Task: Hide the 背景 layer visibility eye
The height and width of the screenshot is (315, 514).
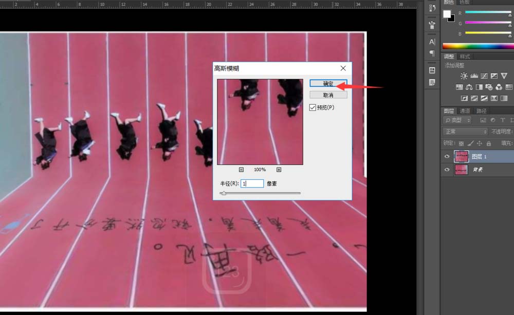Action: point(447,170)
